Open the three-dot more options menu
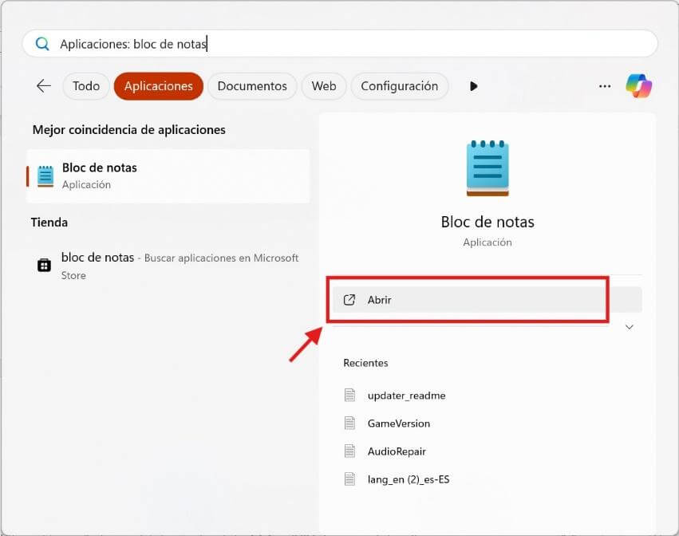 coord(605,86)
